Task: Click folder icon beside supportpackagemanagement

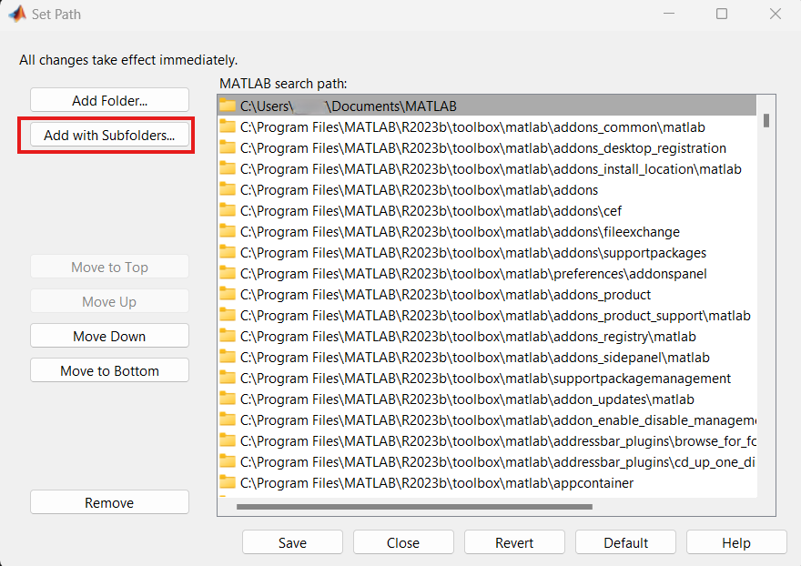Action: click(x=228, y=378)
